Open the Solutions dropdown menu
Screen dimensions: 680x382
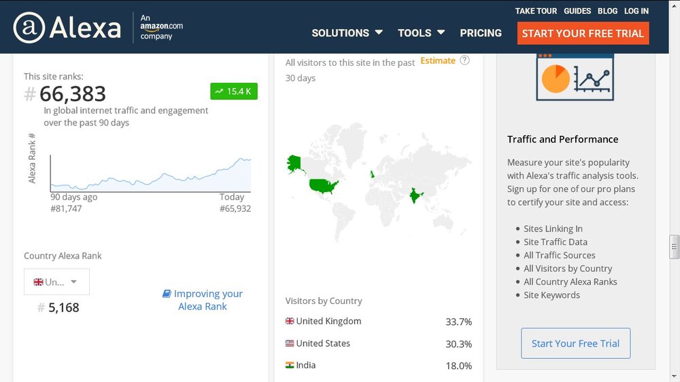click(347, 33)
